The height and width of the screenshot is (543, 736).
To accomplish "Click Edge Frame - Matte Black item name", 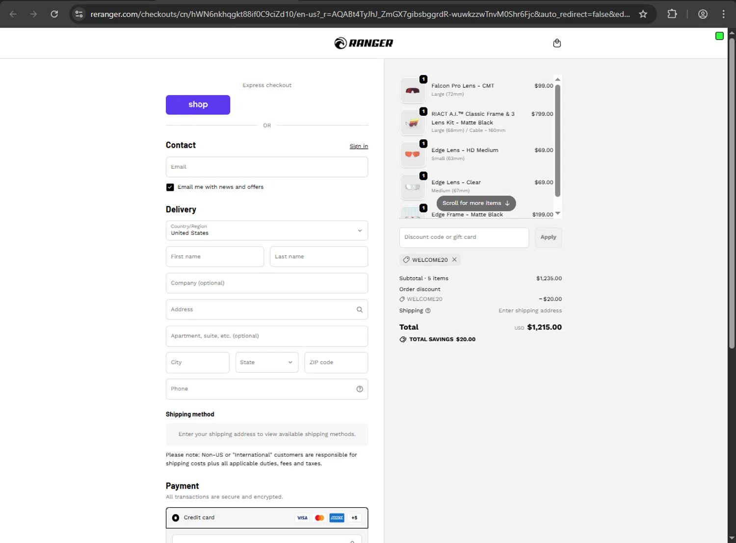I will tap(467, 214).
